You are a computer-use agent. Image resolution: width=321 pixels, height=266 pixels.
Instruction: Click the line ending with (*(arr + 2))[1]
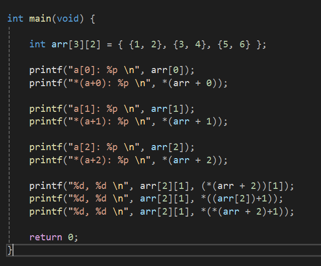(162, 186)
